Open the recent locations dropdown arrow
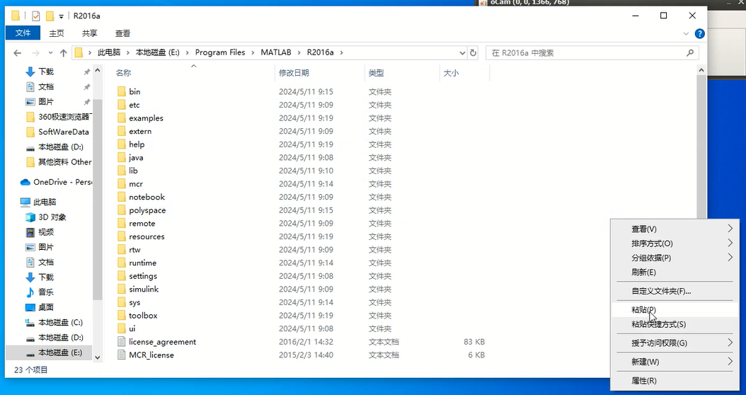 click(50, 53)
